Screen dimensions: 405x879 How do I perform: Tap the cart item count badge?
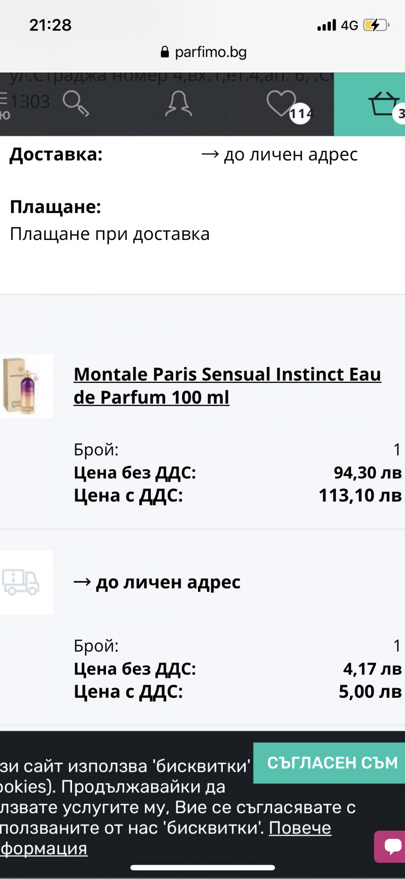[400, 113]
